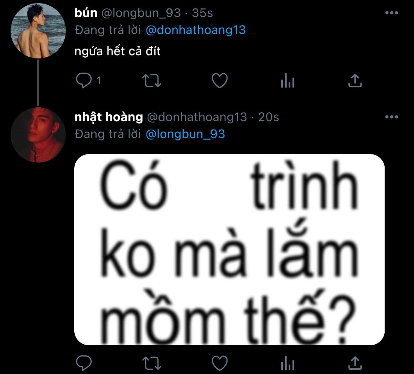Like bún's tweet with heart icon

pyautogui.click(x=219, y=81)
